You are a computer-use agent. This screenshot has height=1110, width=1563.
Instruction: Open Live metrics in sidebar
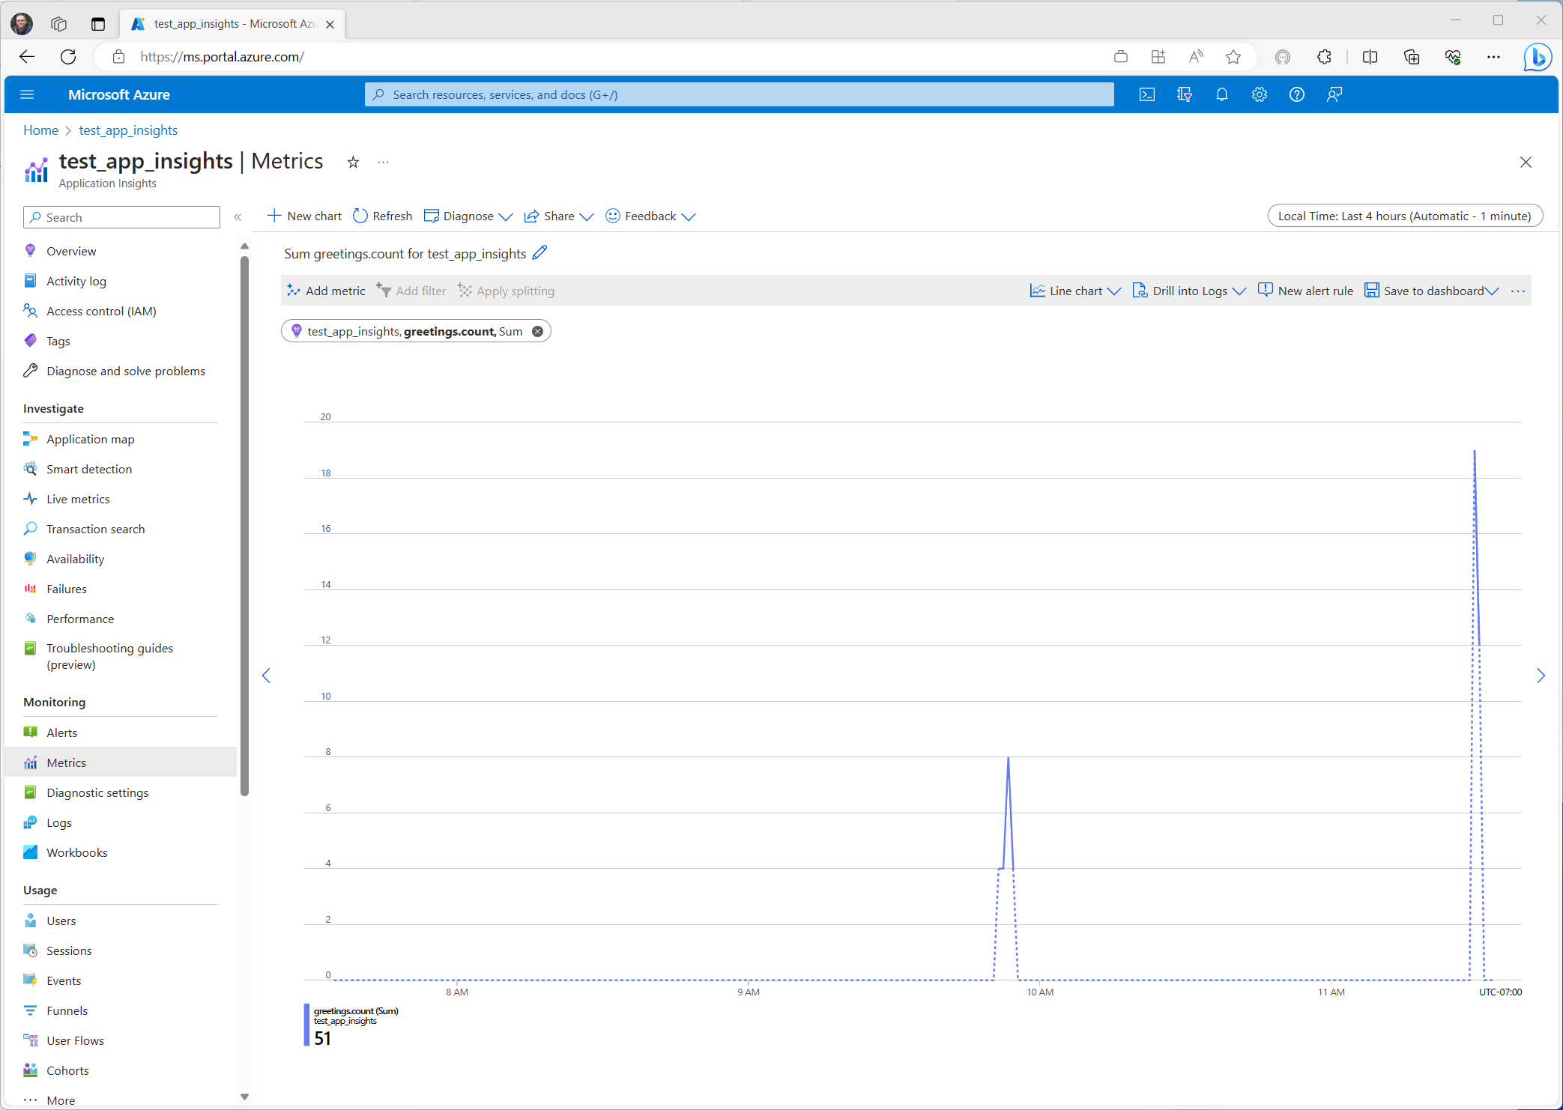coord(78,499)
